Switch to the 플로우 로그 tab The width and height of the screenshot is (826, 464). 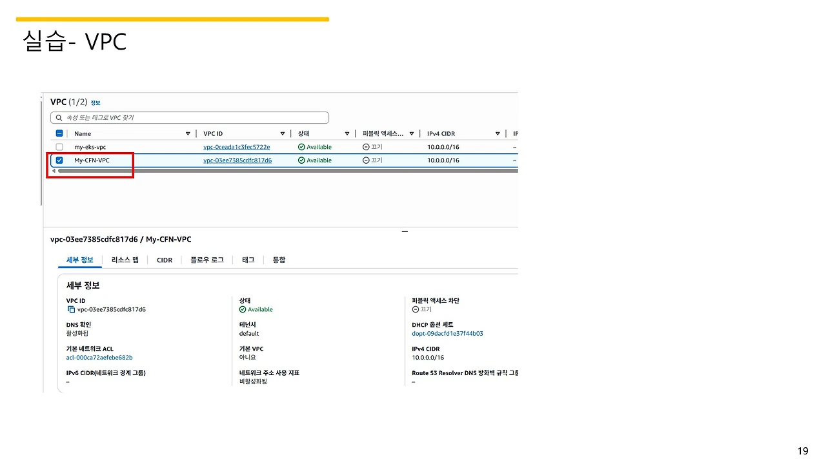click(206, 260)
